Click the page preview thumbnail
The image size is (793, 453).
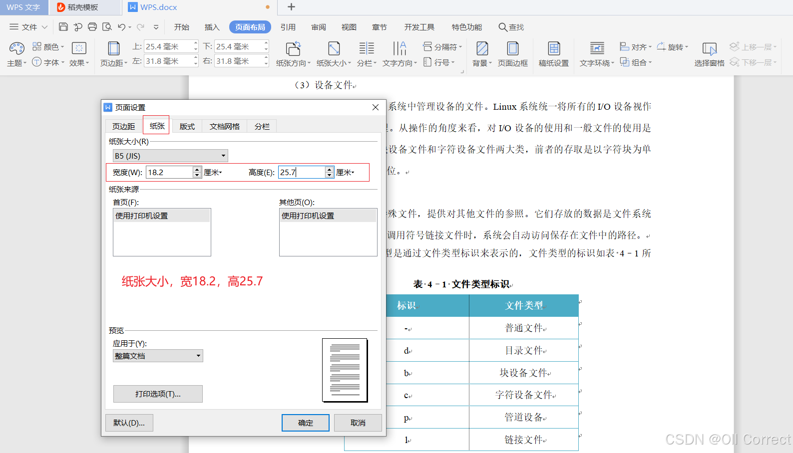pyautogui.click(x=345, y=370)
